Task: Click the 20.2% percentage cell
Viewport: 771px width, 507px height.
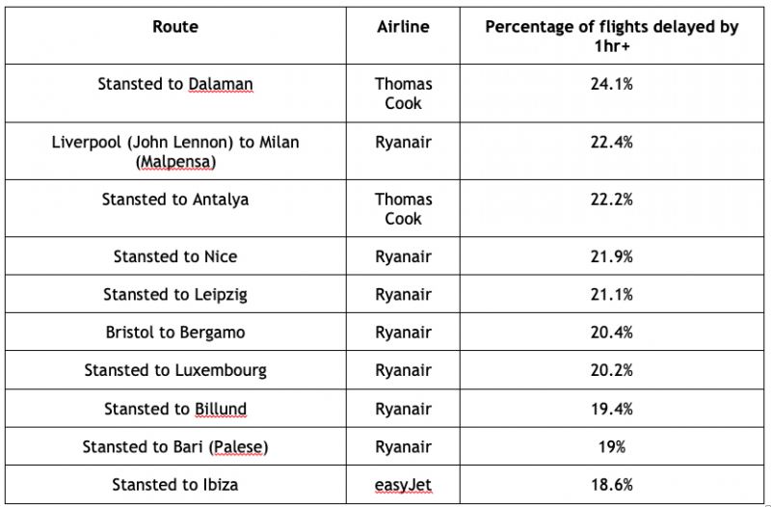Action: (x=612, y=370)
